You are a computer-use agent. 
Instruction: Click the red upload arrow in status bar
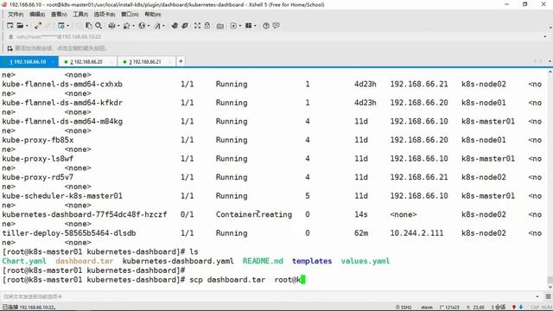coord(514,308)
